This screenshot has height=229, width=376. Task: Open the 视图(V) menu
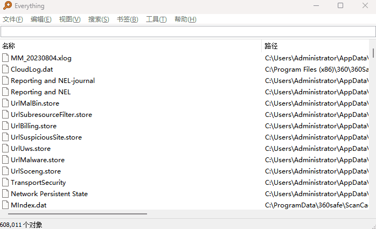click(70, 19)
